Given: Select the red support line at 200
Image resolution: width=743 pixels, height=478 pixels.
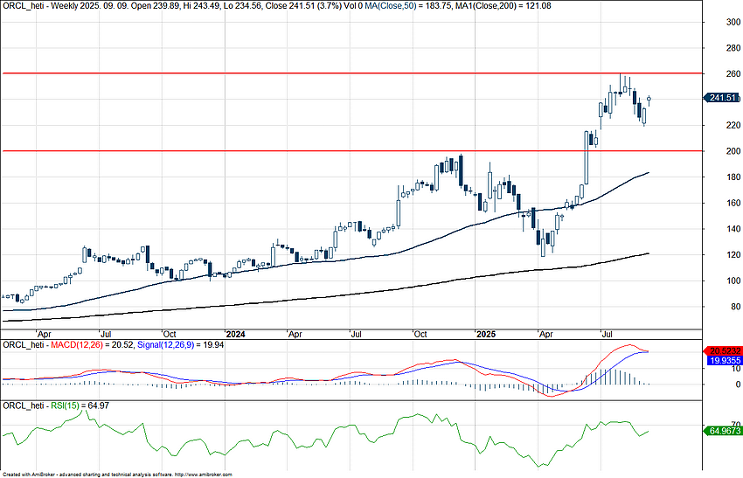Looking at the screenshot, I should point(351,151).
